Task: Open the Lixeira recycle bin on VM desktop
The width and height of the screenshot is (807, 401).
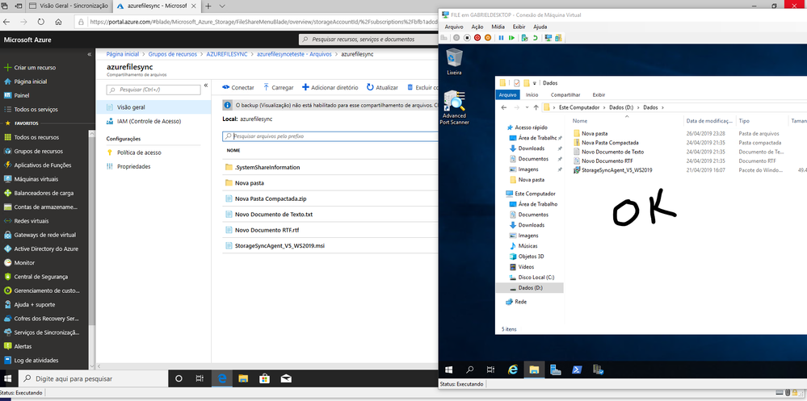Action: tap(455, 61)
